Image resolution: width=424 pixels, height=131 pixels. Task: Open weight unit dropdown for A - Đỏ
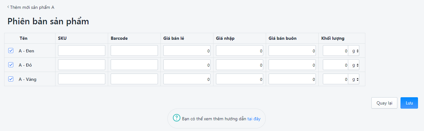pos(354,65)
